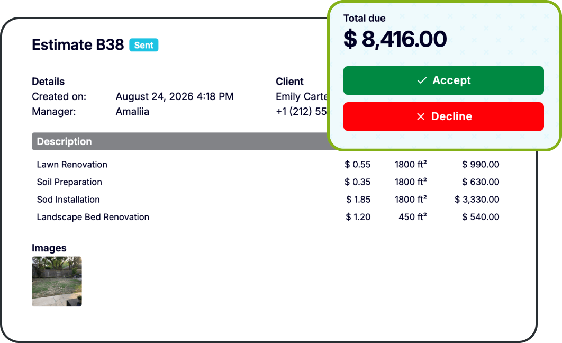This screenshot has height=343, width=562.
Task: Click the checkmark icon on Accept
Action: pyautogui.click(x=422, y=80)
